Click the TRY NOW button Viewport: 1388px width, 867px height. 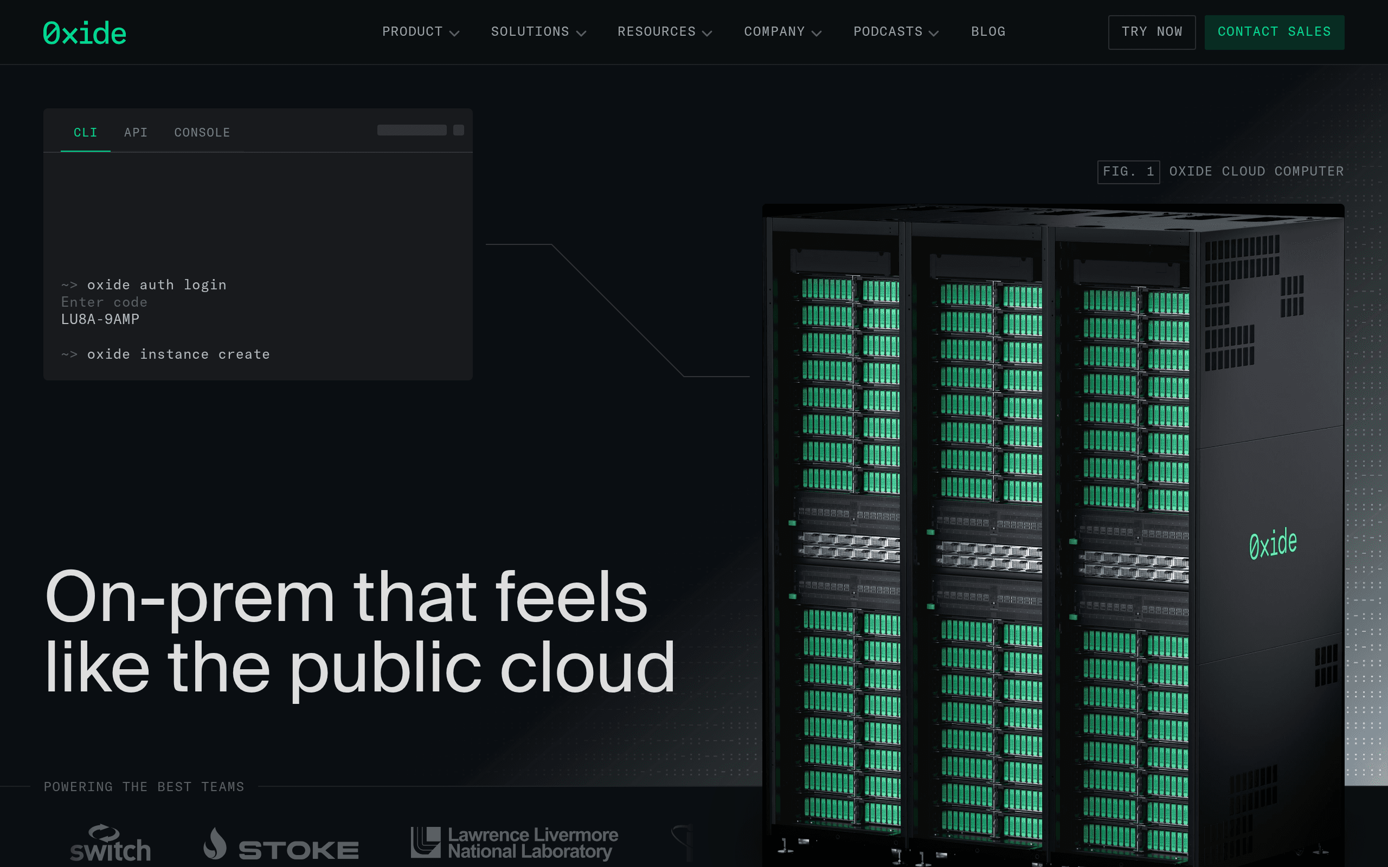click(1152, 32)
